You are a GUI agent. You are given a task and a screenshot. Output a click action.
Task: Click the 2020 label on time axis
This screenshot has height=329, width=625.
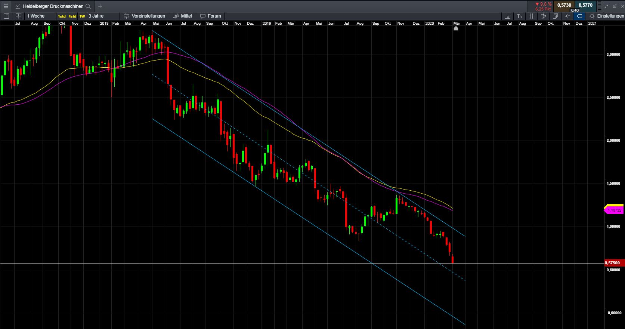pos(430,24)
